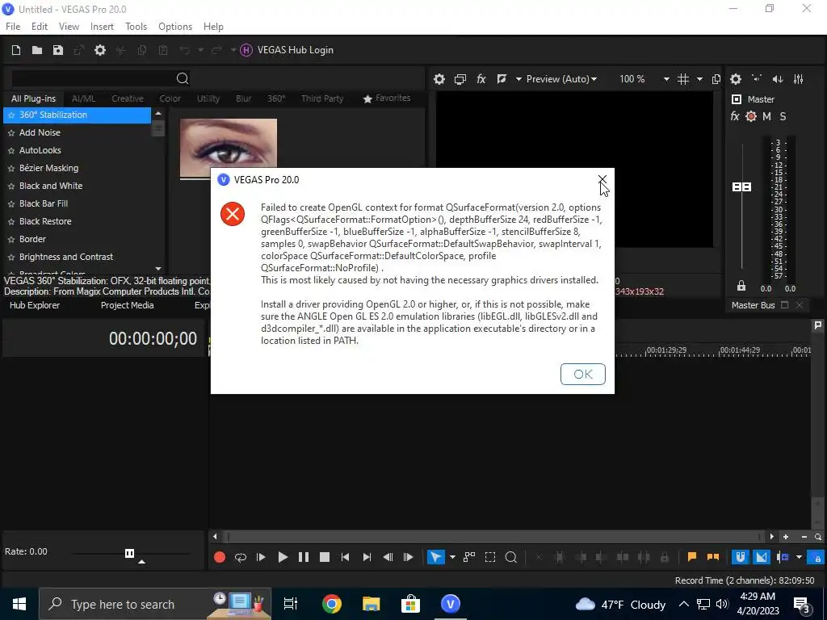827x620 pixels.
Task: Switch to the All Plug-ins tab
Action: 33,98
